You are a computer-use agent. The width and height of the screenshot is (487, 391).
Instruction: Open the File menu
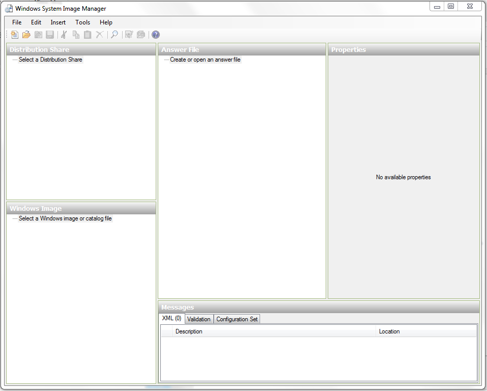(x=17, y=22)
